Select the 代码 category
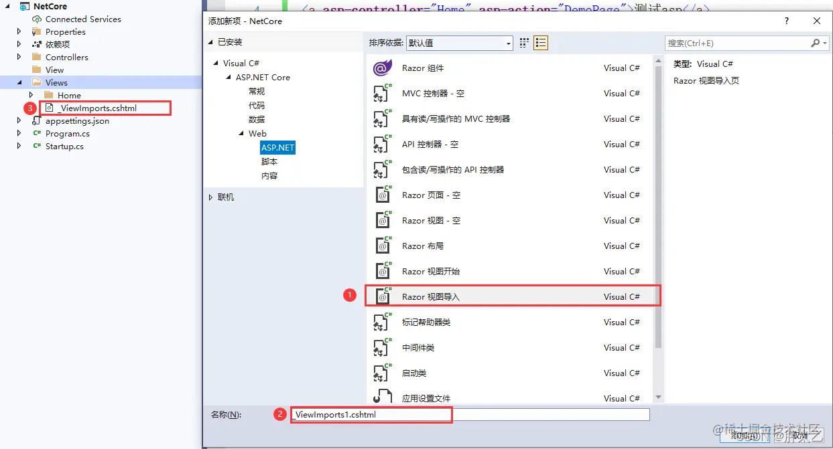This screenshot has width=833, height=449. click(257, 106)
